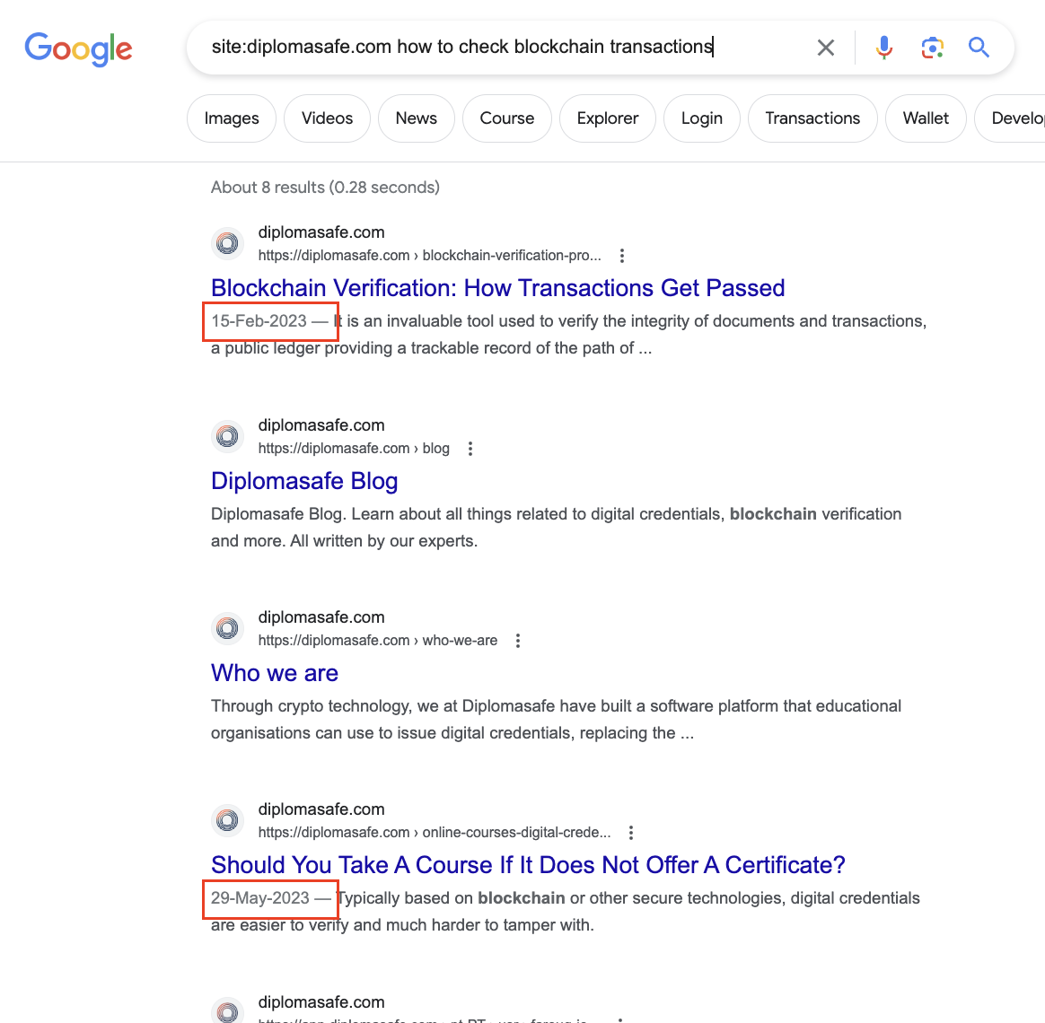Click the Google logo to return home

(x=78, y=49)
